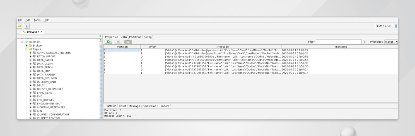The height and width of the screenshot is (136, 415).
Task: Expand the DELIVER_RESPONSES topic
Action: tap(30, 89)
